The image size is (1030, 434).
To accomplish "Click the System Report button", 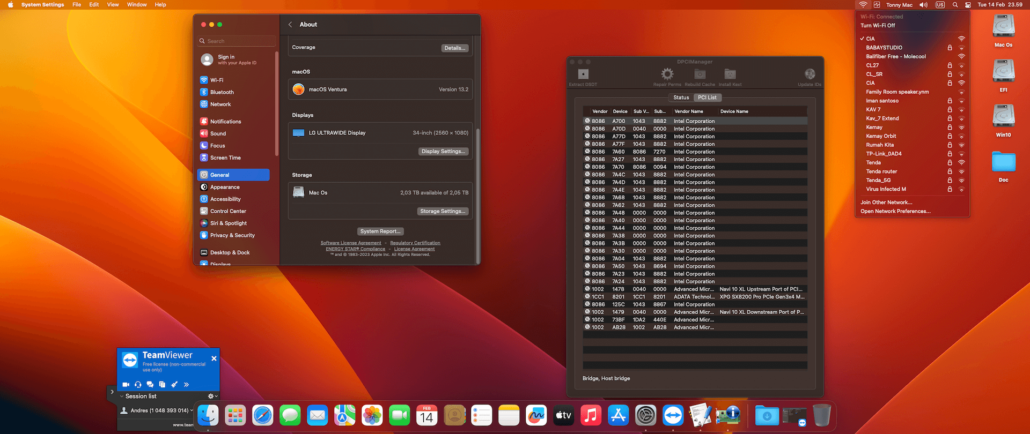I will [x=380, y=231].
